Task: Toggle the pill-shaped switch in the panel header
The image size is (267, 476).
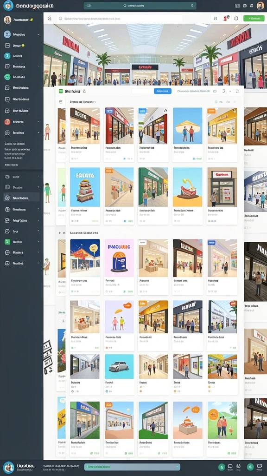Action: [x=215, y=91]
